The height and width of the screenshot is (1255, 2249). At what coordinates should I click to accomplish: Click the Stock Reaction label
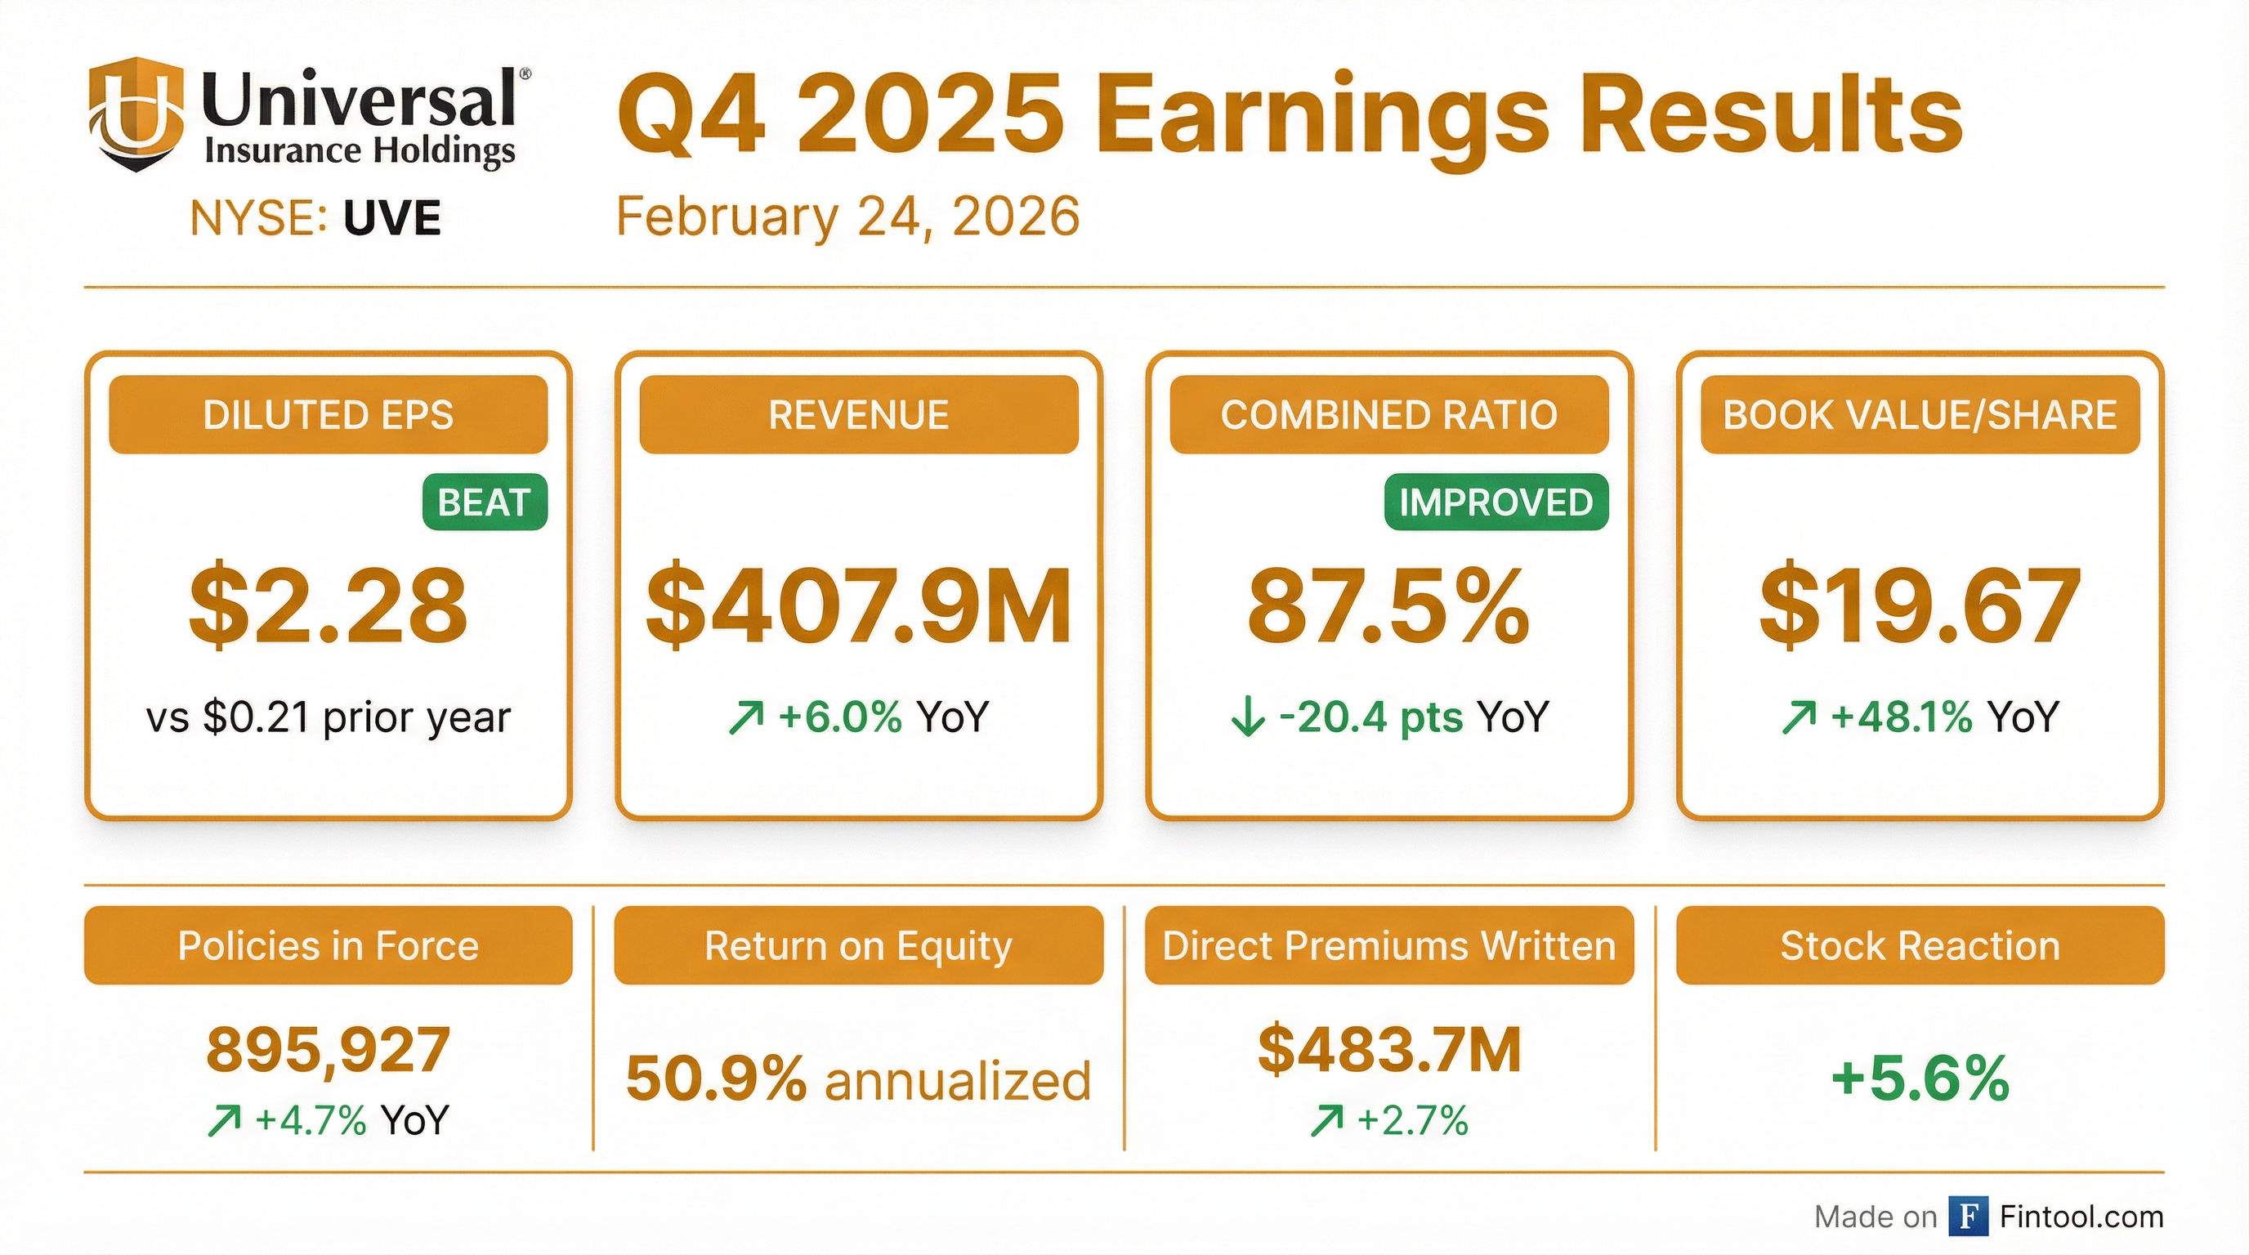[x=1920, y=946]
